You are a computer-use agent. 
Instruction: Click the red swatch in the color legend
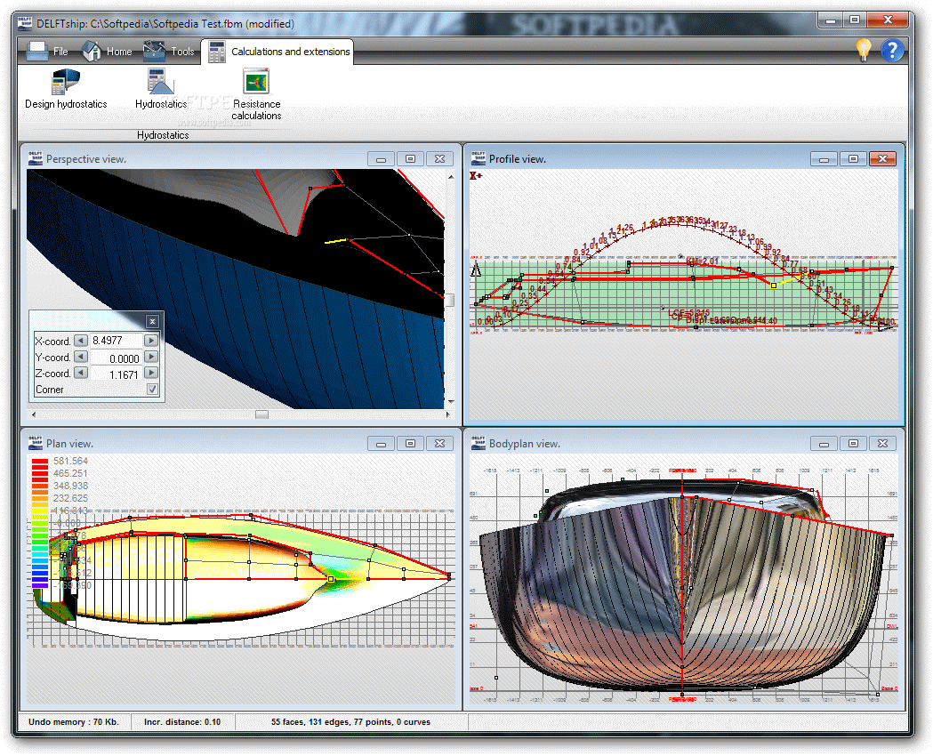[40, 462]
